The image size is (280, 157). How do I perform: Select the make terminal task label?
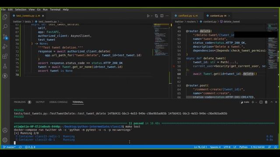[245, 102]
